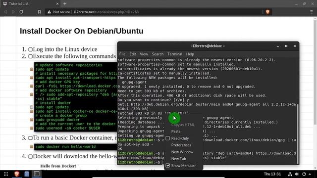Click the volume speaker tray icon
Image resolution: width=317 pixels, height=178 pixels.
pyautogui.click(x=297, y=174)
